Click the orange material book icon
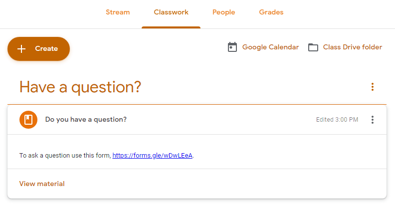The width and height of the screenshot is (395, 206). pos(28,120)
